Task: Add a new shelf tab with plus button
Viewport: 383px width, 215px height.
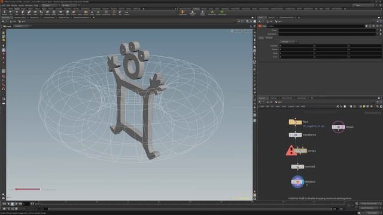Action: (144, 9)
